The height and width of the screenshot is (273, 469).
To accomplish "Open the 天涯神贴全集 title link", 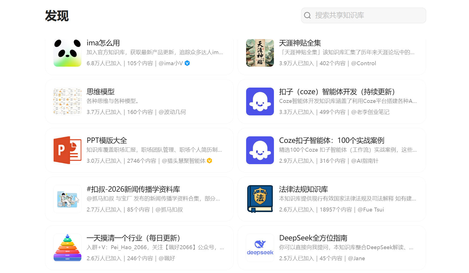I will coord(300,43).
